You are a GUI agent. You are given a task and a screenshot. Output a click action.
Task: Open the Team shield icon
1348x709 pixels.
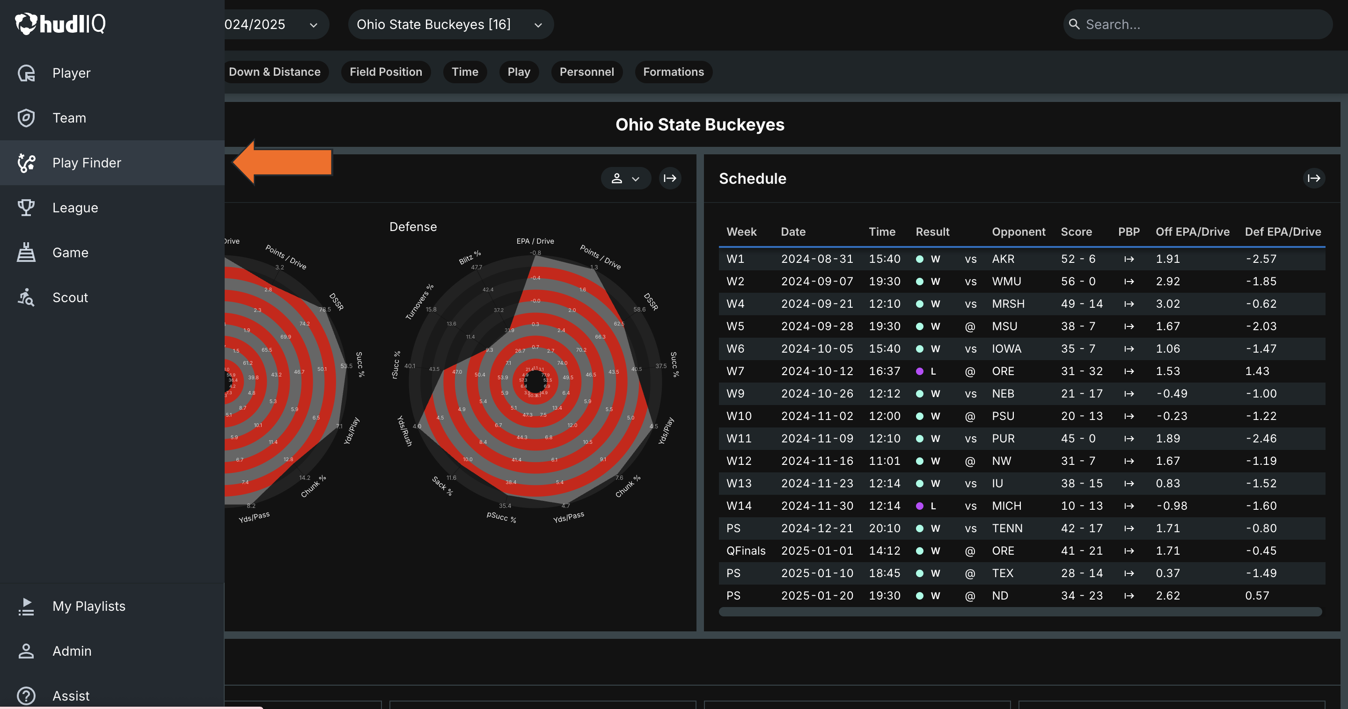pos(26,118)
